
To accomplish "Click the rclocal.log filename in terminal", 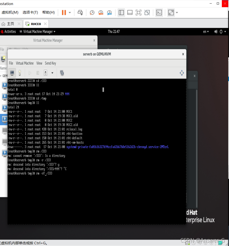I will [74, 129].
